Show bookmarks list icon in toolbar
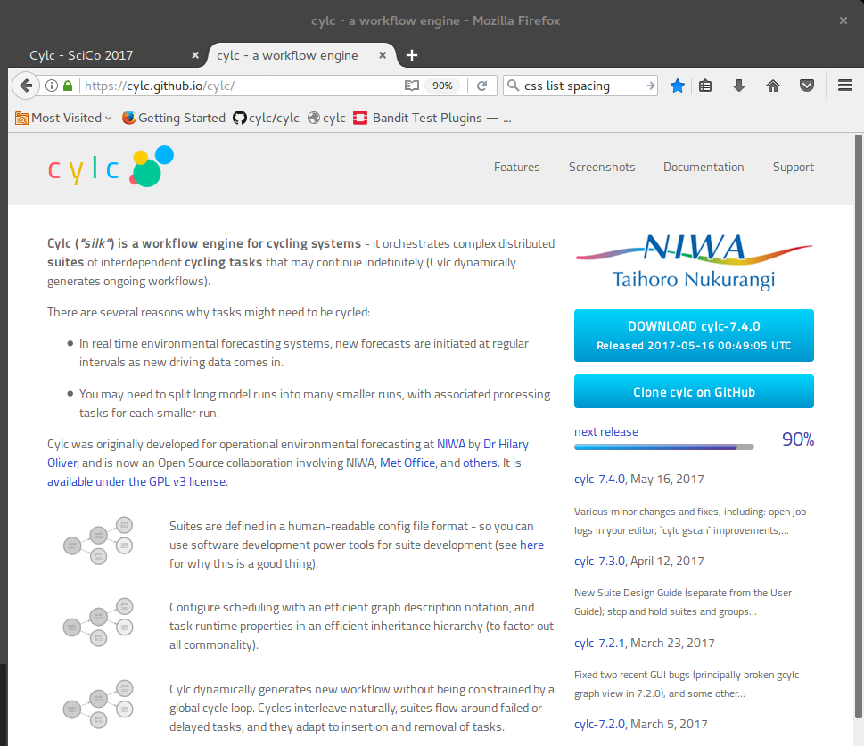 tap(705, 86)
